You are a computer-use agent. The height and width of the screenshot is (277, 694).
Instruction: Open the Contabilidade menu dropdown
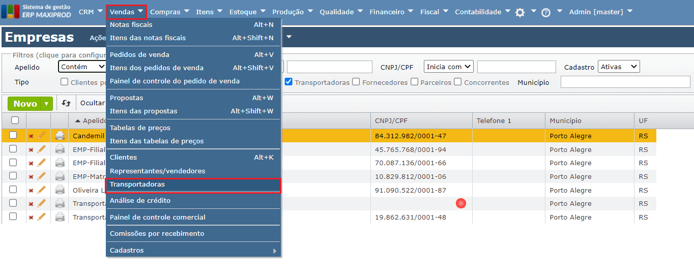click(x=482, y=12)
